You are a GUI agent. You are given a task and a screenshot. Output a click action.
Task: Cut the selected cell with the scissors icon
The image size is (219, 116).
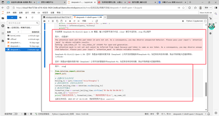coord(53,21)
